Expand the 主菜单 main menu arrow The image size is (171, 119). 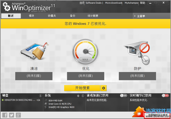135,16
